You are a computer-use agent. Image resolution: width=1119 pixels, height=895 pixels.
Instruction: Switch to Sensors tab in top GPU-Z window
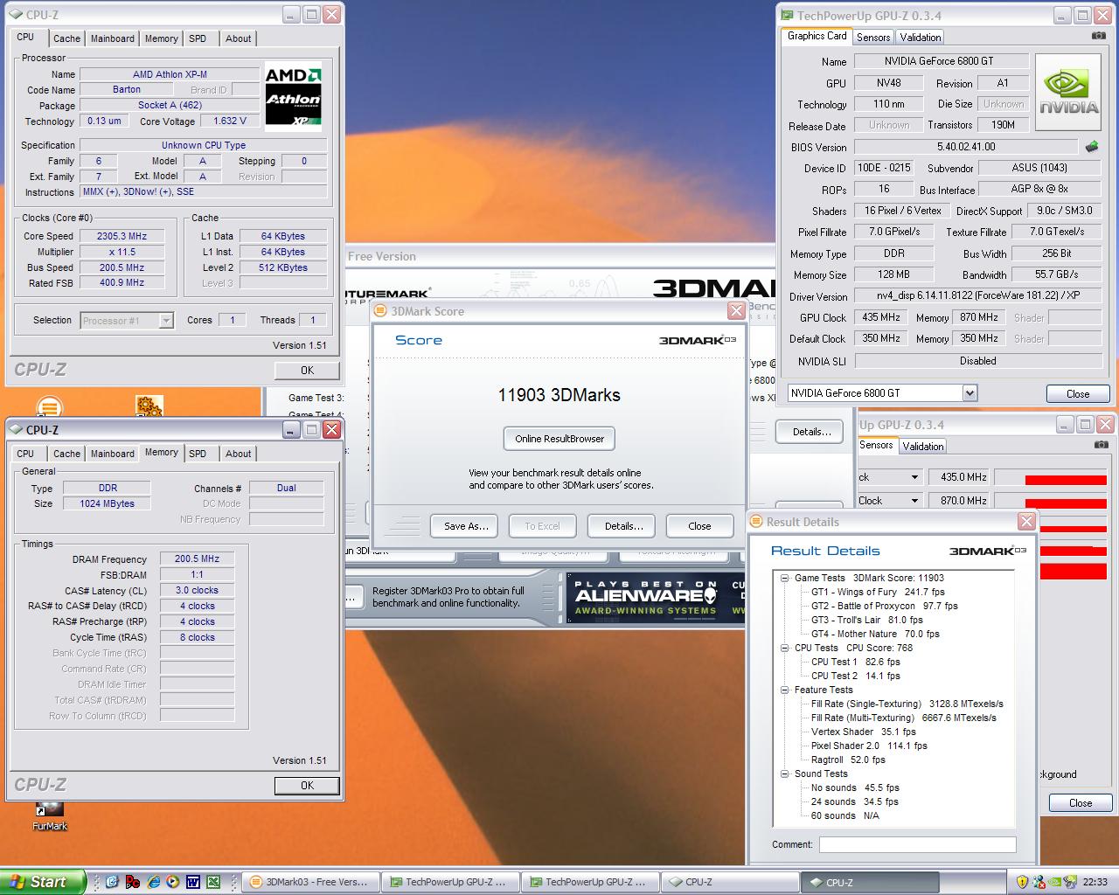pyautogui.click(x=873, y=37)
